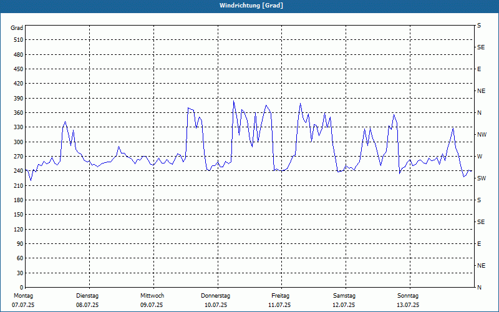The image size is (499, 312).
Task: Click the 'W' compass label
Action: click(480, 157)
